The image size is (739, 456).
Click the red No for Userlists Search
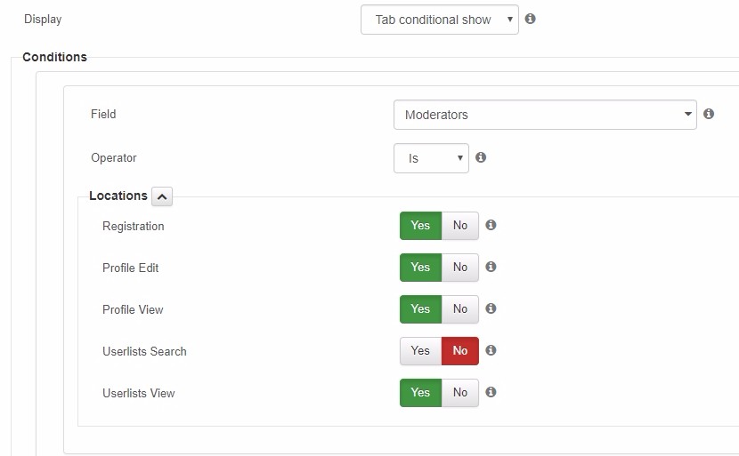click(x=460, y=351)
